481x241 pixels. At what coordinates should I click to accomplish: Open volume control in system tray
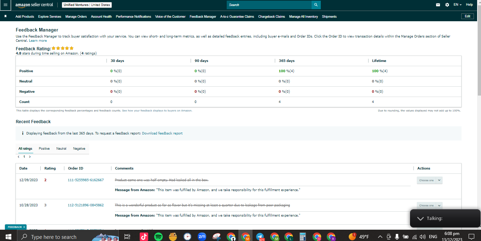(423, 237)
